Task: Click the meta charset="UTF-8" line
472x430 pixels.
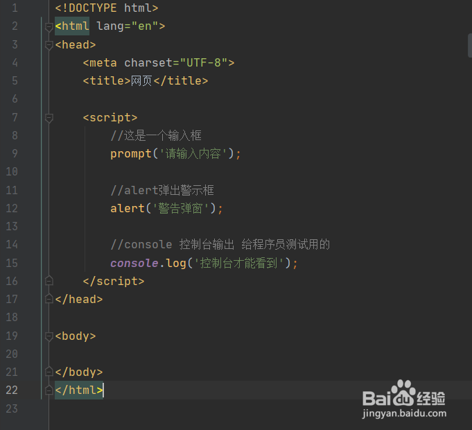Action: [x=159, y=63]
